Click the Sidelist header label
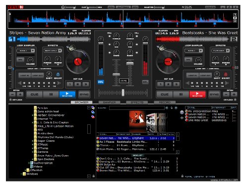Screen dimensions: 248x186 click(138, 155)
